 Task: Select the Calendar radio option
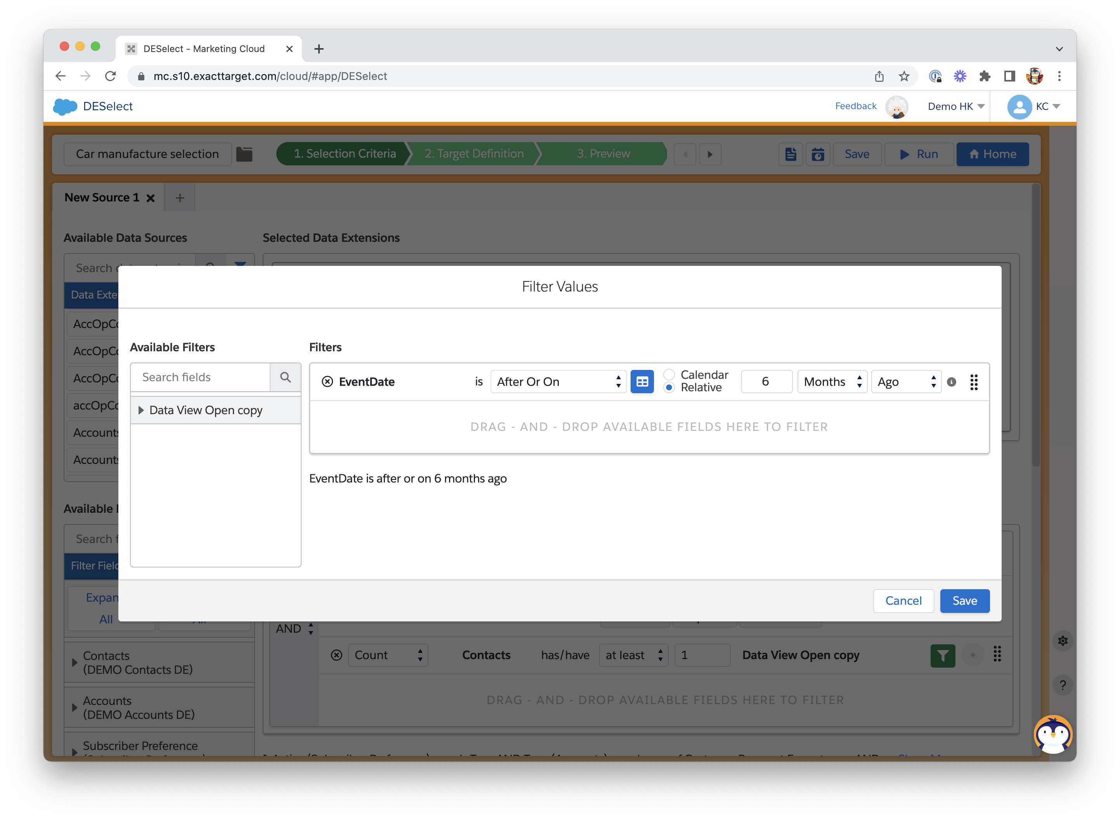coord(669,375)
